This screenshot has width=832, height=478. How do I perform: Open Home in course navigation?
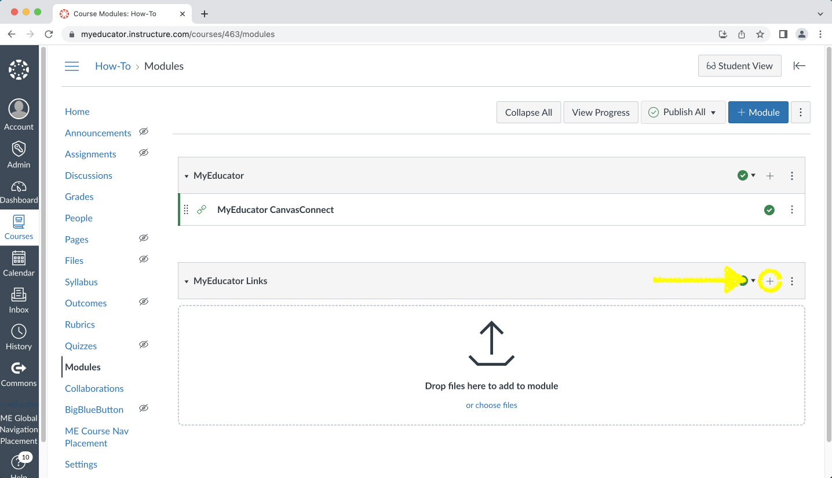77,112
